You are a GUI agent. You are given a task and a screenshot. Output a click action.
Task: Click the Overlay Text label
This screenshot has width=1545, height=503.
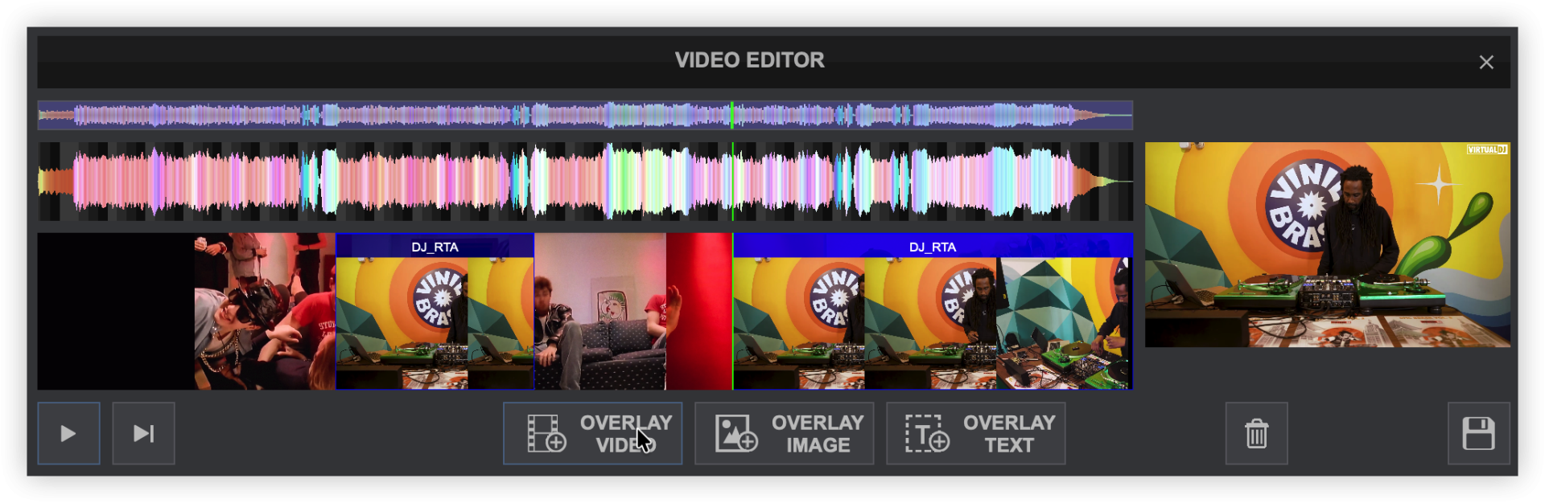click(1009, 434)
